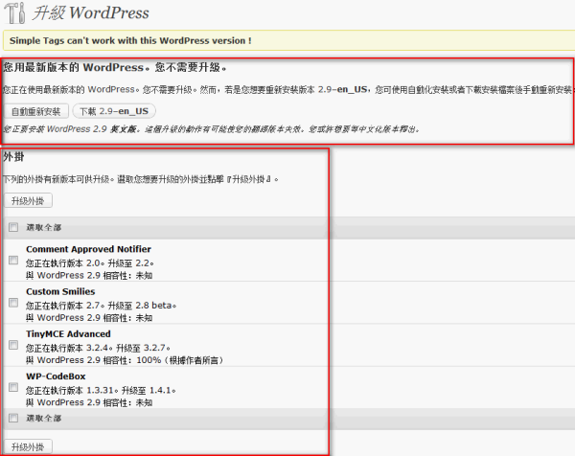Image resolution: width=575 pixels, height=456 pixels.
Task: Click the 自動重新安裝 button
Action: (x=36, y=111)
